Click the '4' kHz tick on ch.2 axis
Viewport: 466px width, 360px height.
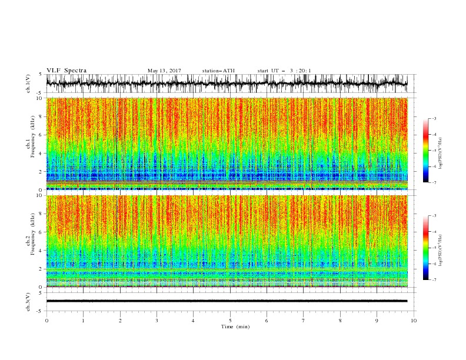41,251
